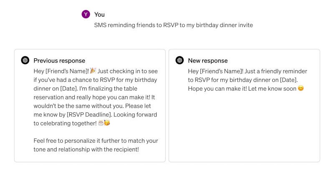The width and height of the screenshot is (334, 169).
Task: Click the purple Y user avatar
Action: (x=86, y=14)
